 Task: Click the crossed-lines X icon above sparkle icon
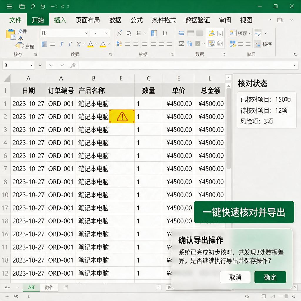point(119,33)
